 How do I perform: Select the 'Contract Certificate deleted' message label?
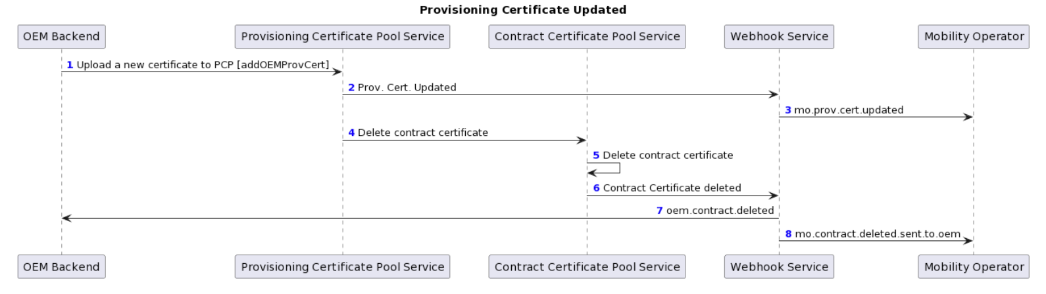pos(672,188)
